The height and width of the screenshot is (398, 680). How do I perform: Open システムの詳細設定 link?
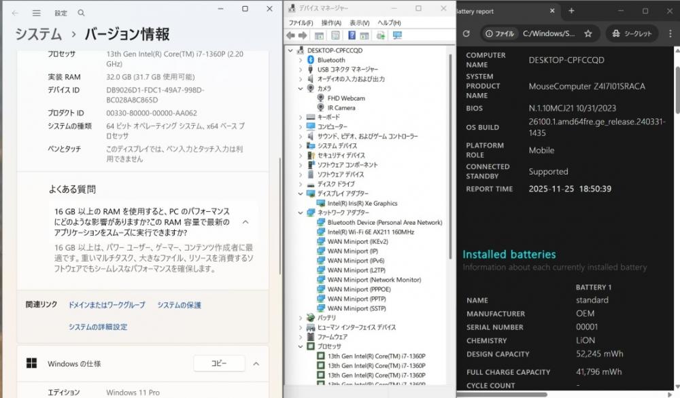(x=98, y=327)
